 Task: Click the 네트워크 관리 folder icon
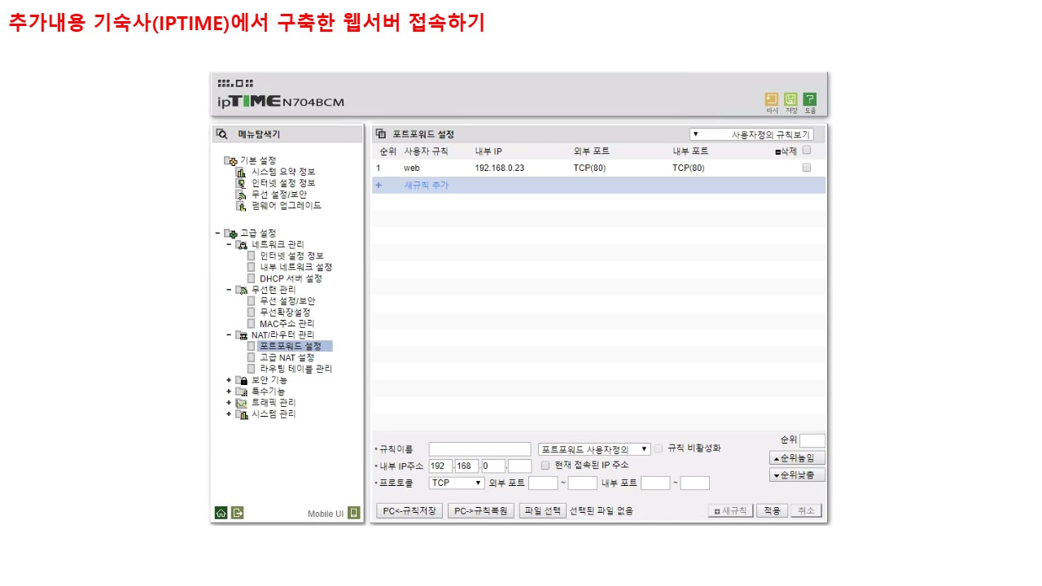[x=242, y=245]
